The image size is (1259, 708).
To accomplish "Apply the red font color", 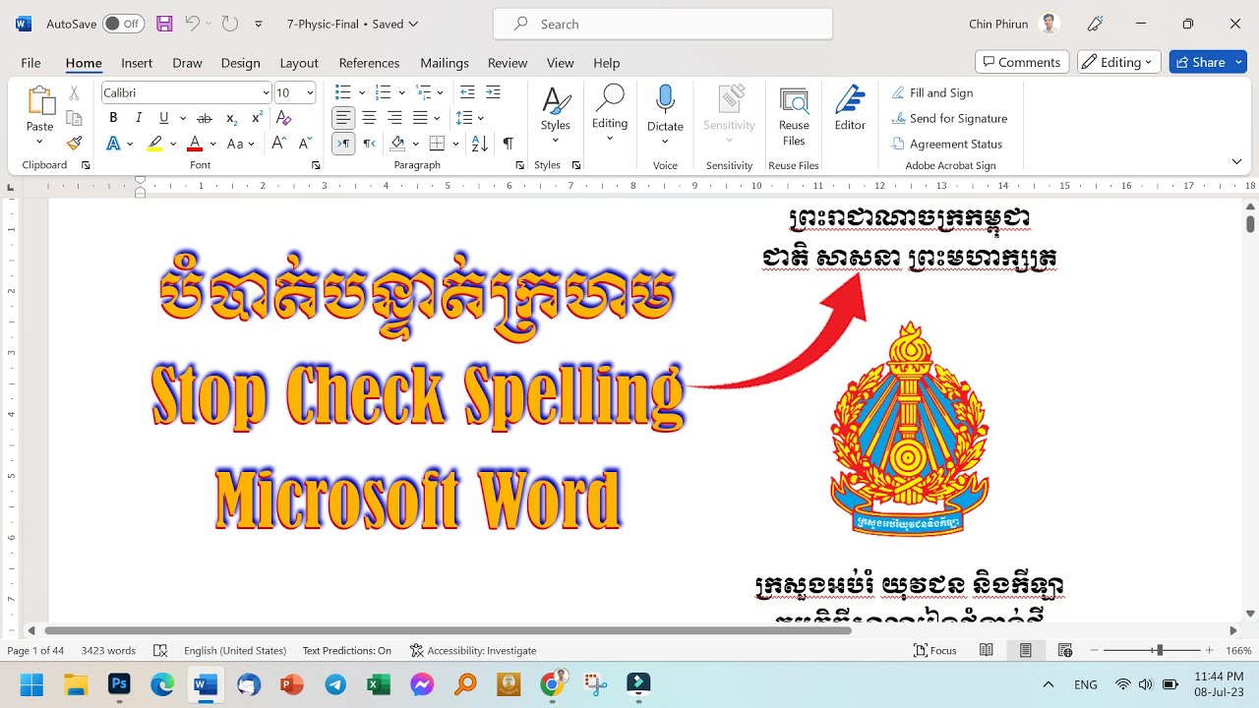I will pos(195,144).
